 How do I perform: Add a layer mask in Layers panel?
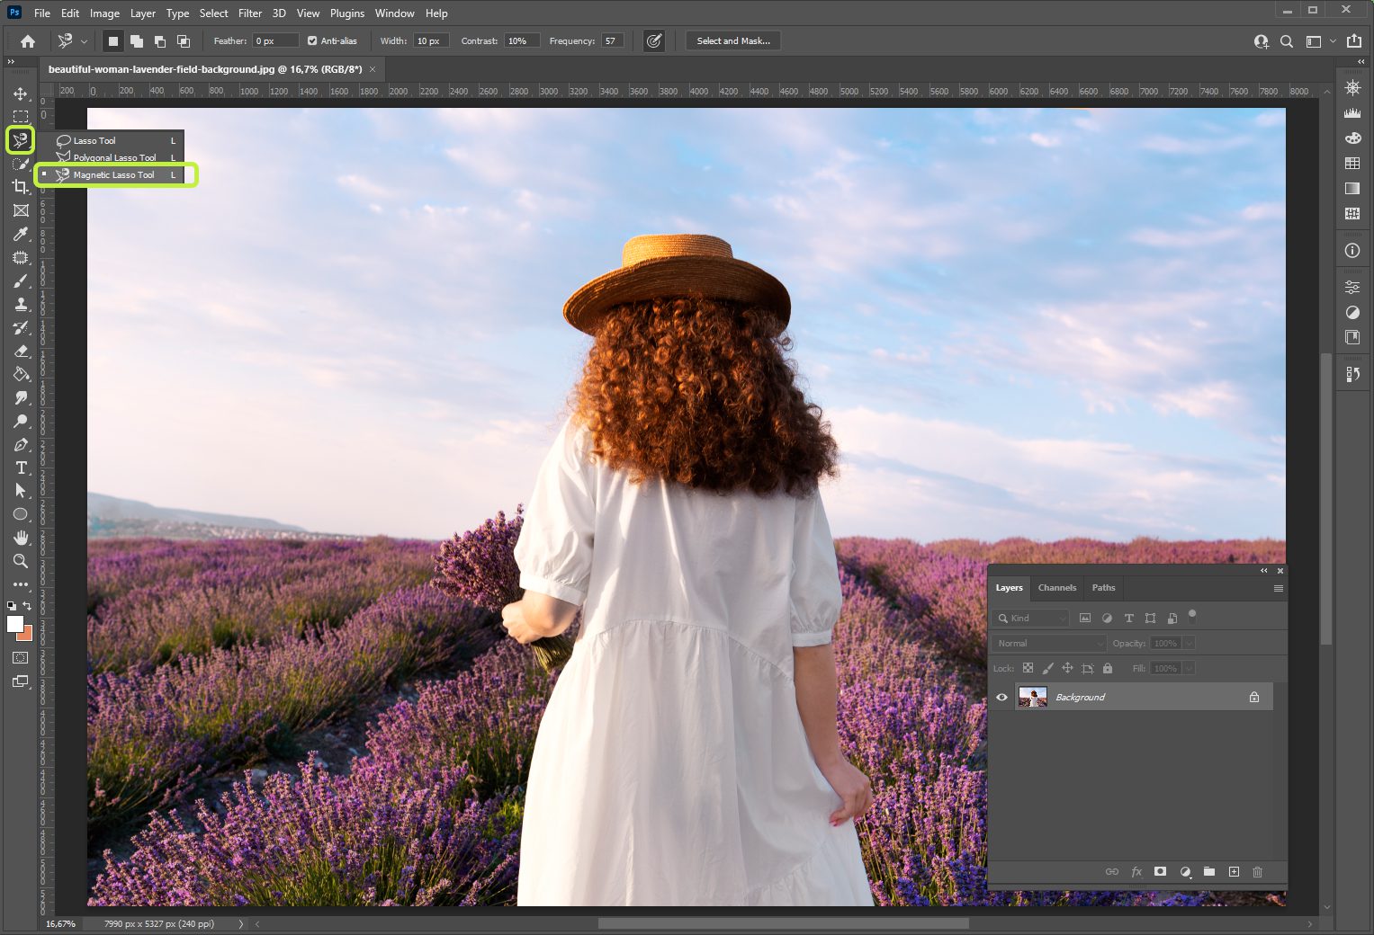coord(1161,872)
